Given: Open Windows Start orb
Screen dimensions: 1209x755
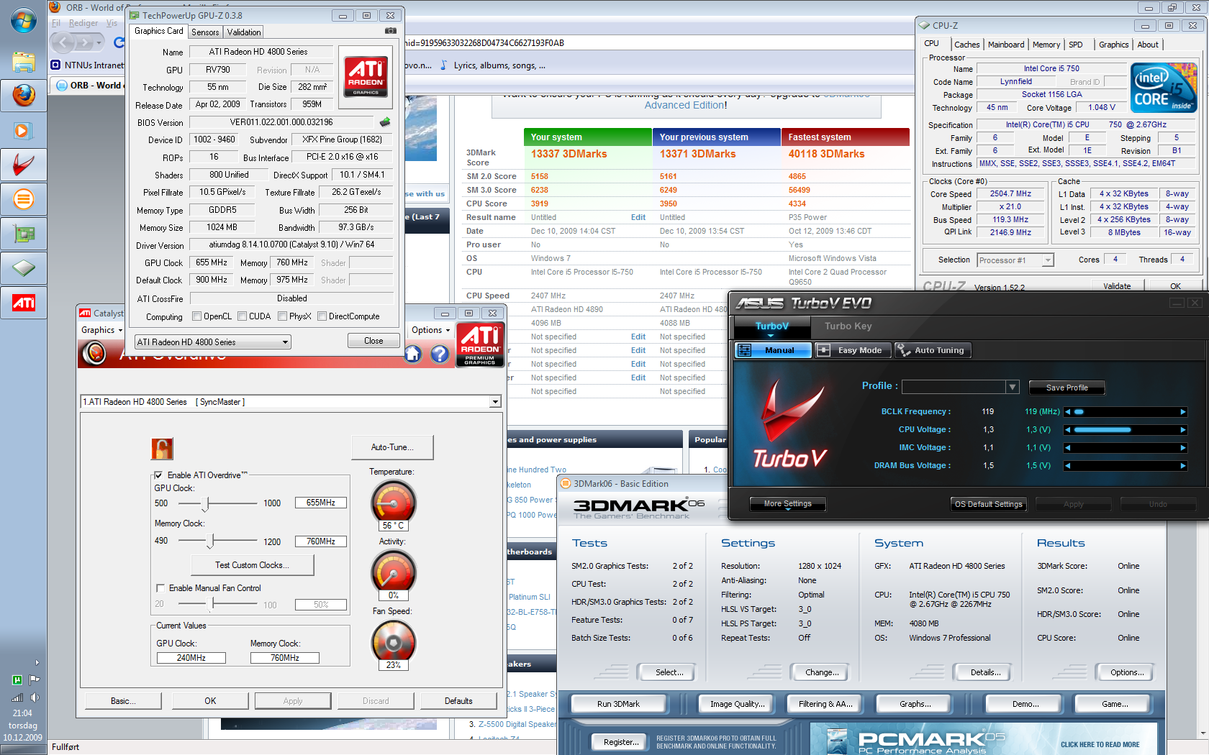Looking at the screenshot, I should point(23,21).
